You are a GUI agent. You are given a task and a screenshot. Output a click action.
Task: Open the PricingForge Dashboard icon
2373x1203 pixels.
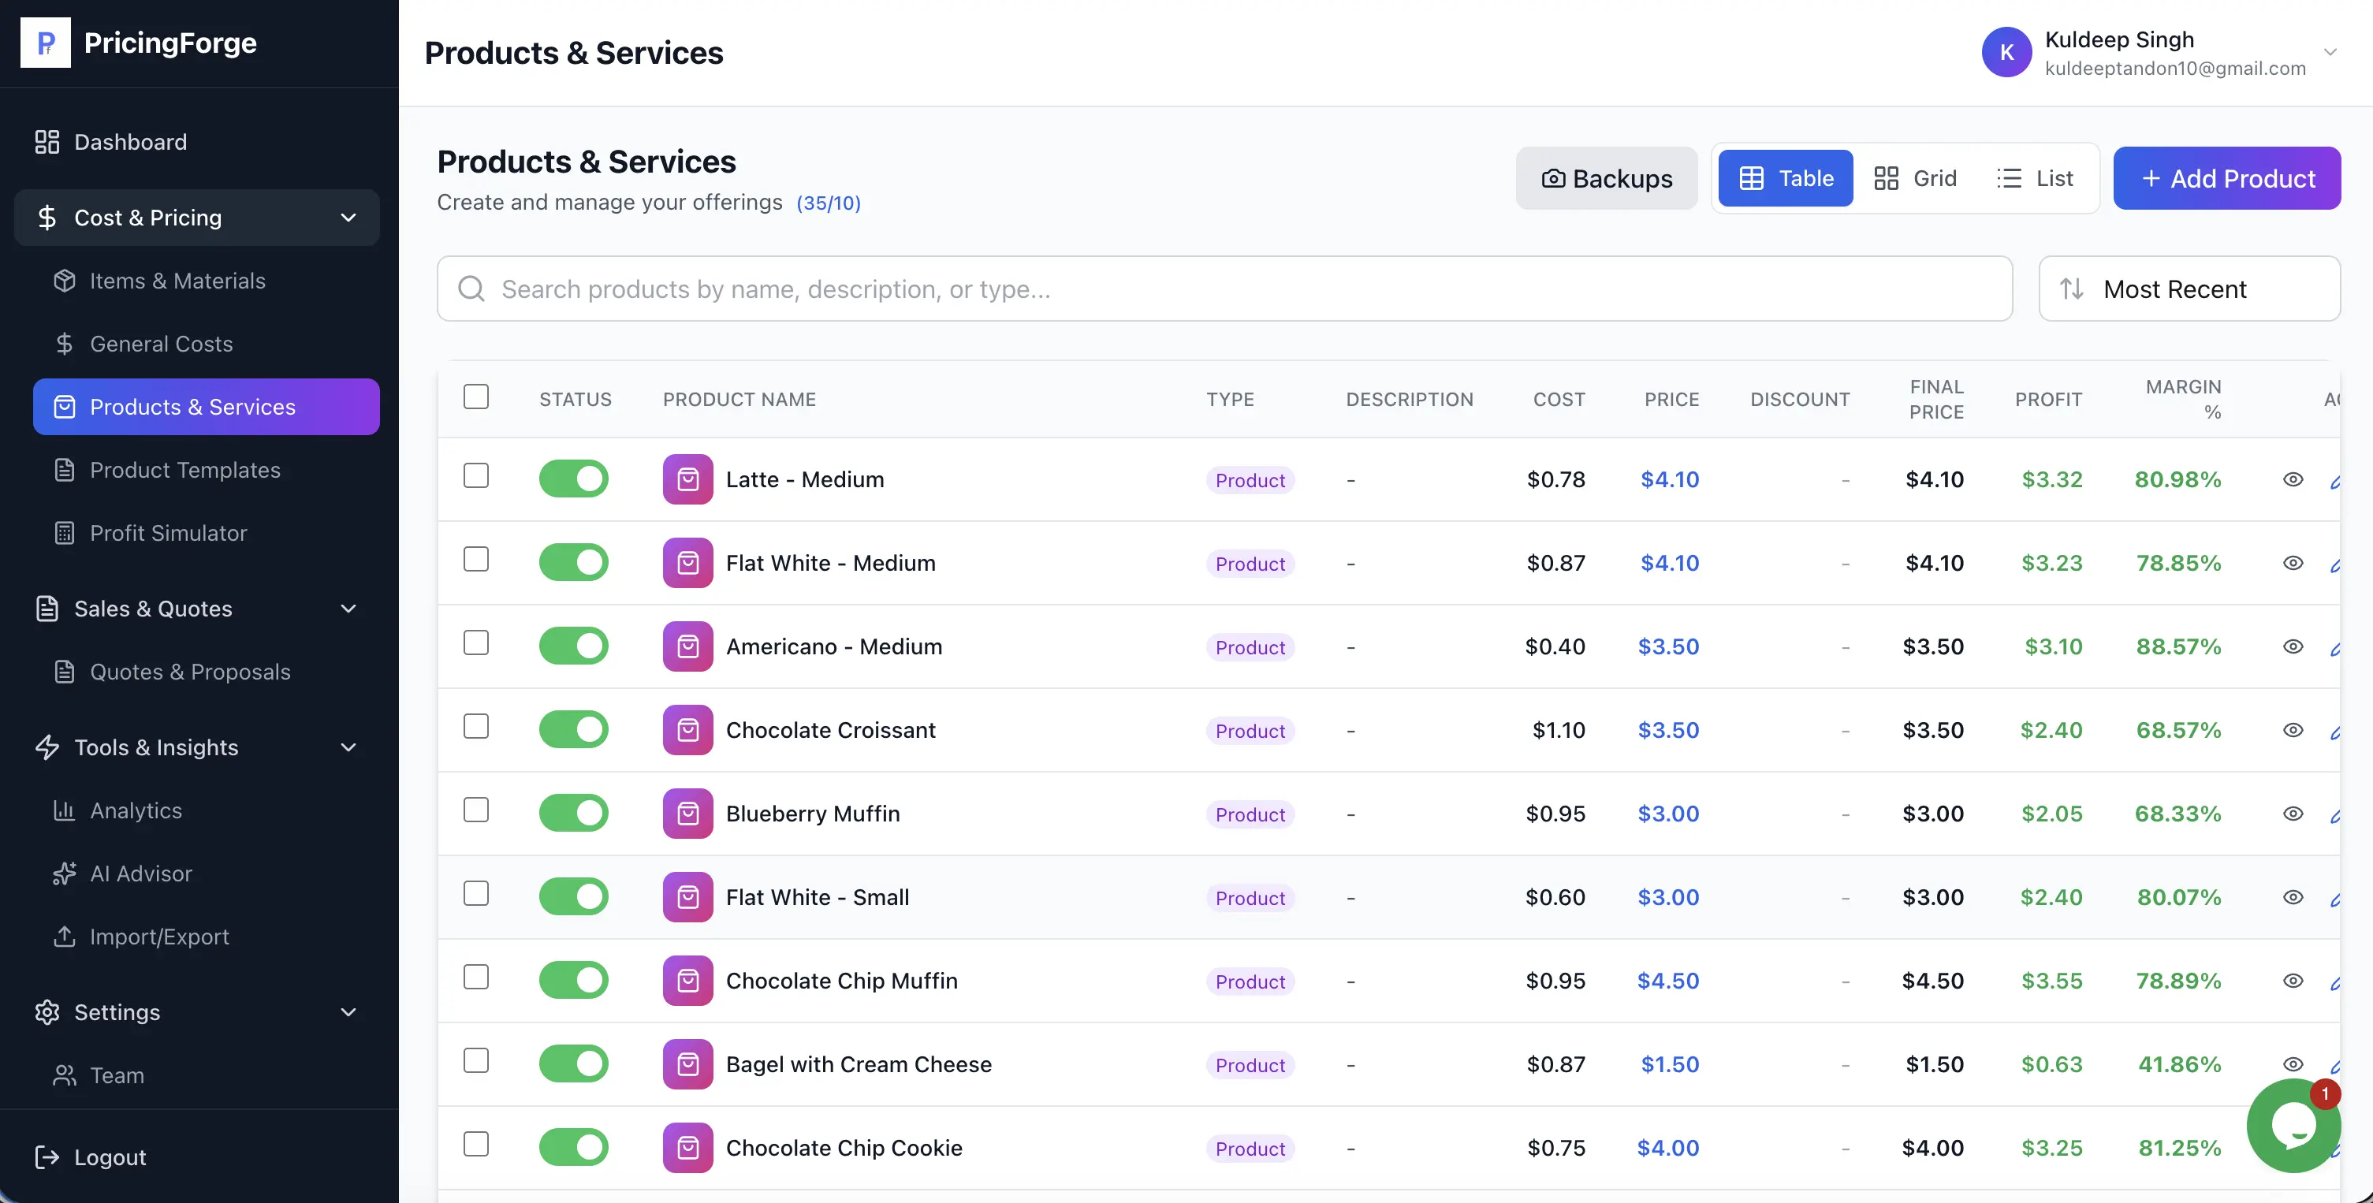point(47,142)
